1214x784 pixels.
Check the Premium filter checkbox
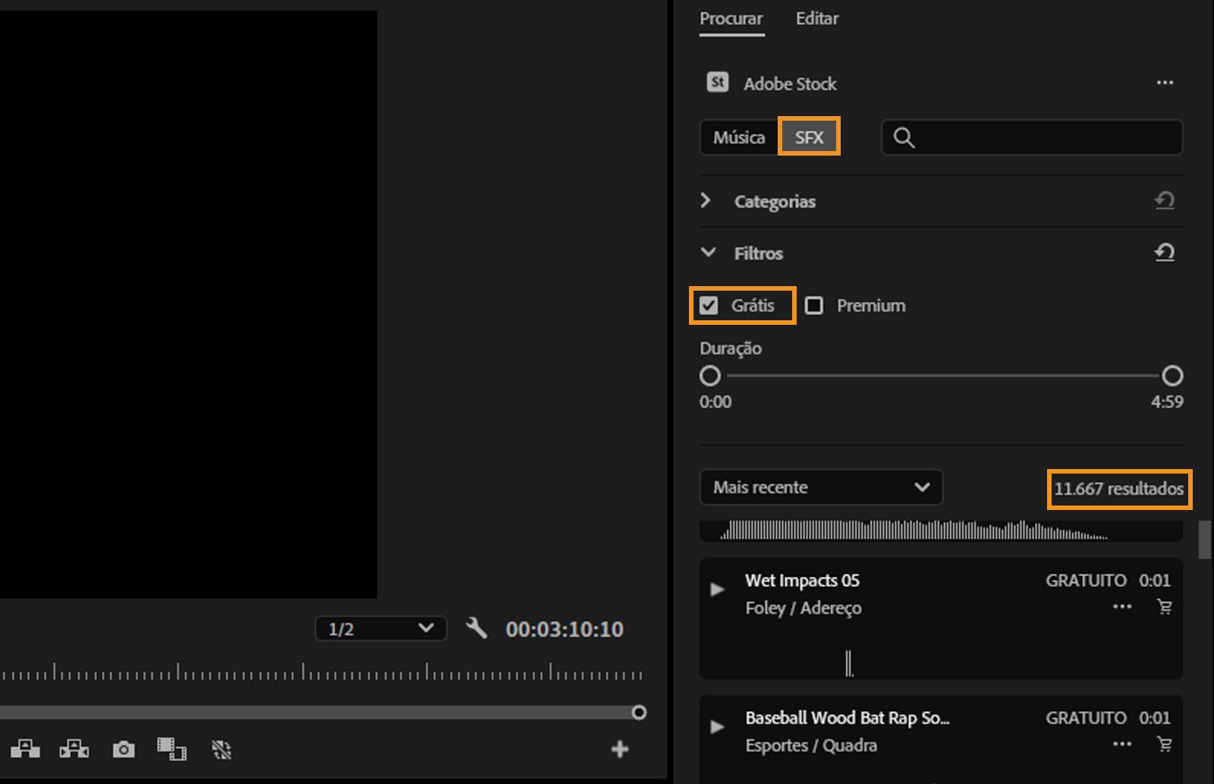815,305
